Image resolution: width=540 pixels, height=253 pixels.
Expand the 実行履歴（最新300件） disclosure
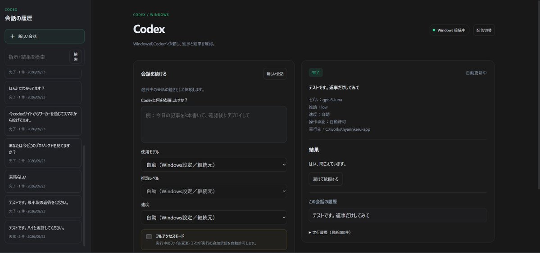(330, 232)
